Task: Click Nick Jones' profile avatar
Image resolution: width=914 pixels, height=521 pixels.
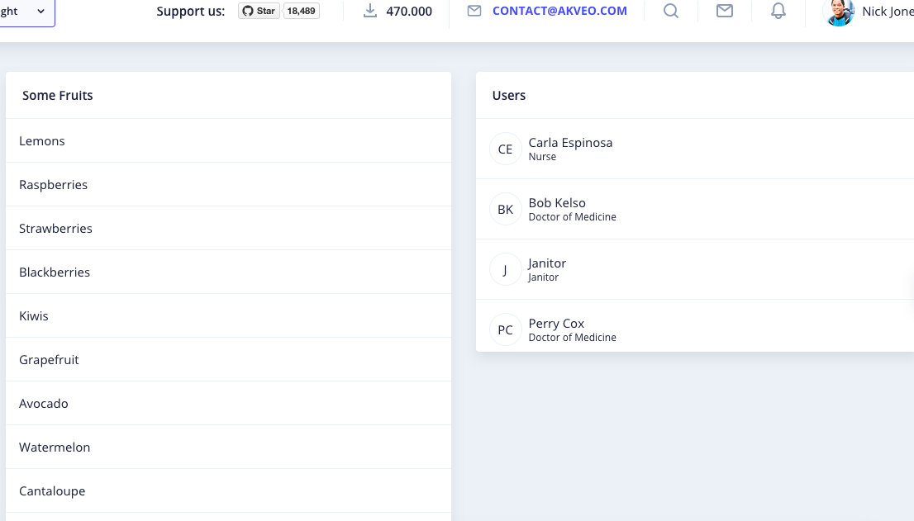Action: pyautogui.click(x=840, y=13)
